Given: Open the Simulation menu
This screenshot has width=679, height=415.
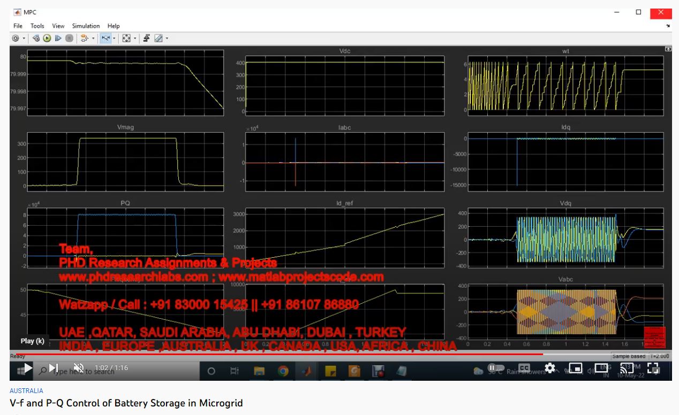Looking at the screenshot, I should [86, 26].
